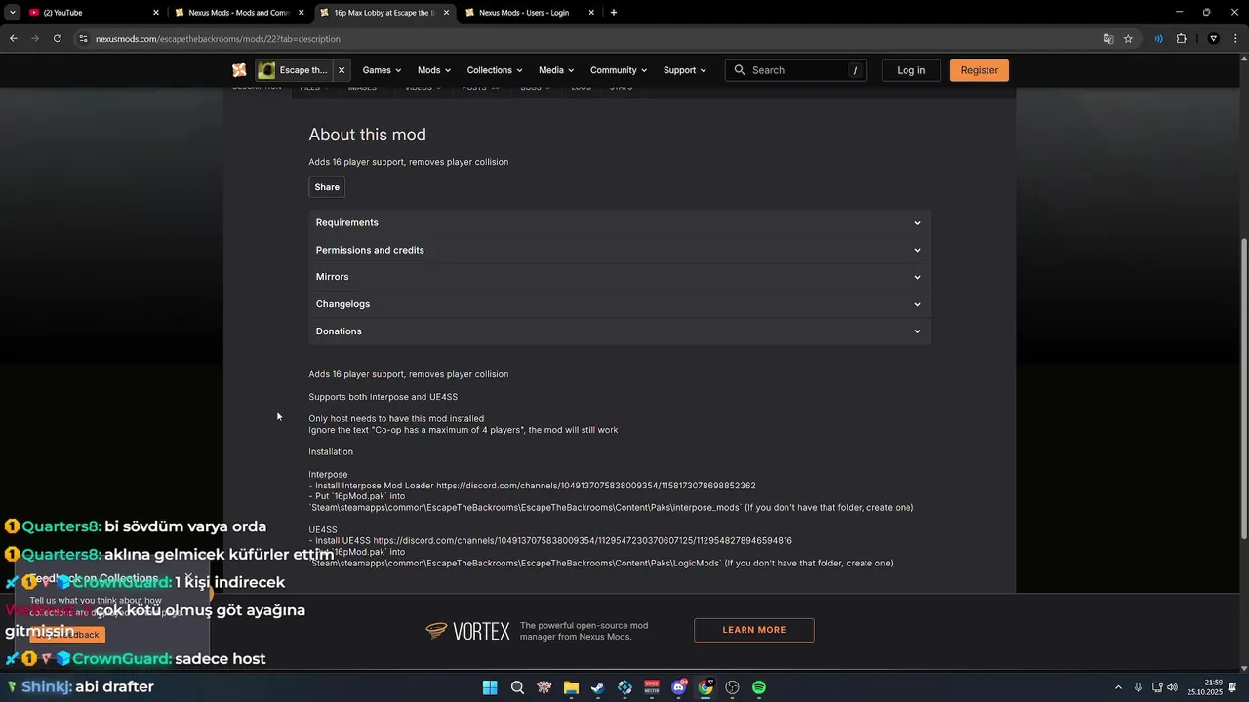Expand the Donations section

tap(620, 331)
